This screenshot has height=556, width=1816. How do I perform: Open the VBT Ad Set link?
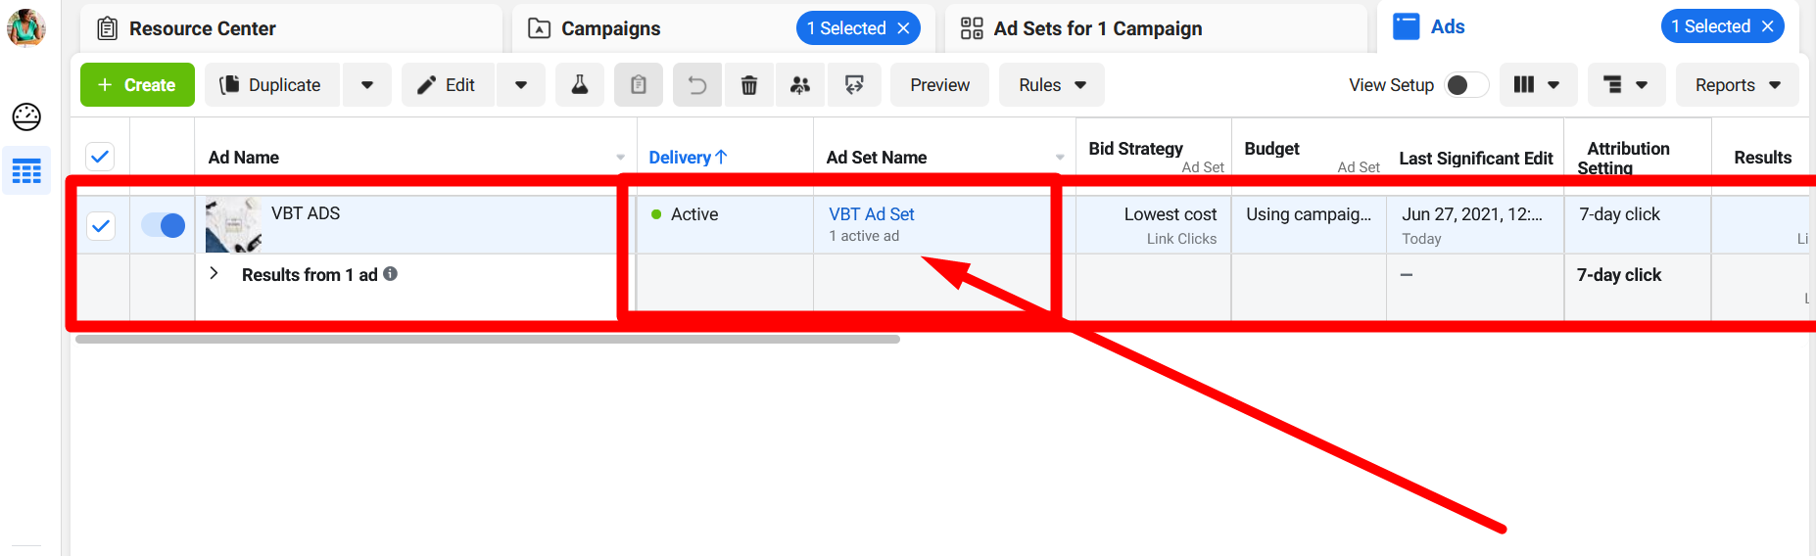point(871,214)
